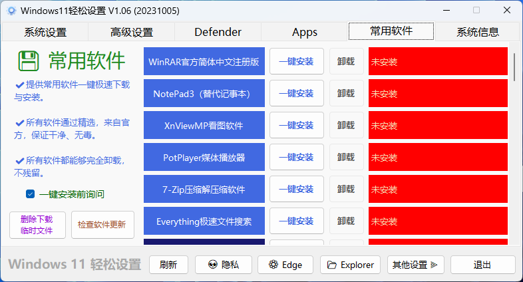The height and width of the screenshot is (282, 523).
Task: Open the 系统设置 tab
Action: tap(45, 32)
